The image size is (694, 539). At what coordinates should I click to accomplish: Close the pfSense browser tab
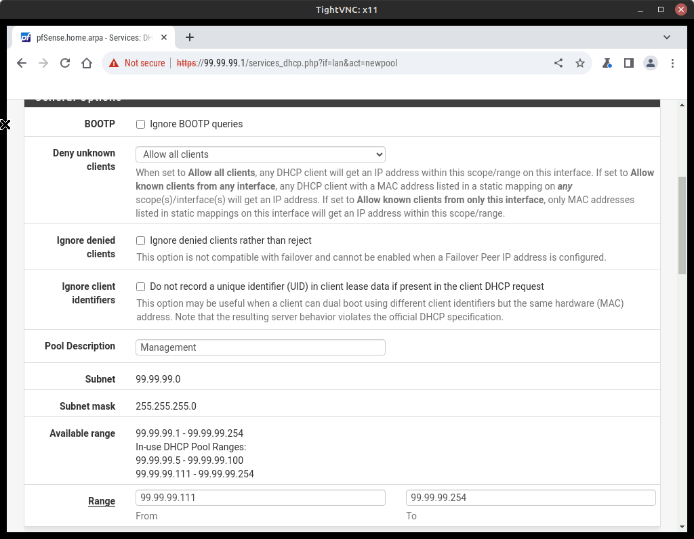click(164, 38)
